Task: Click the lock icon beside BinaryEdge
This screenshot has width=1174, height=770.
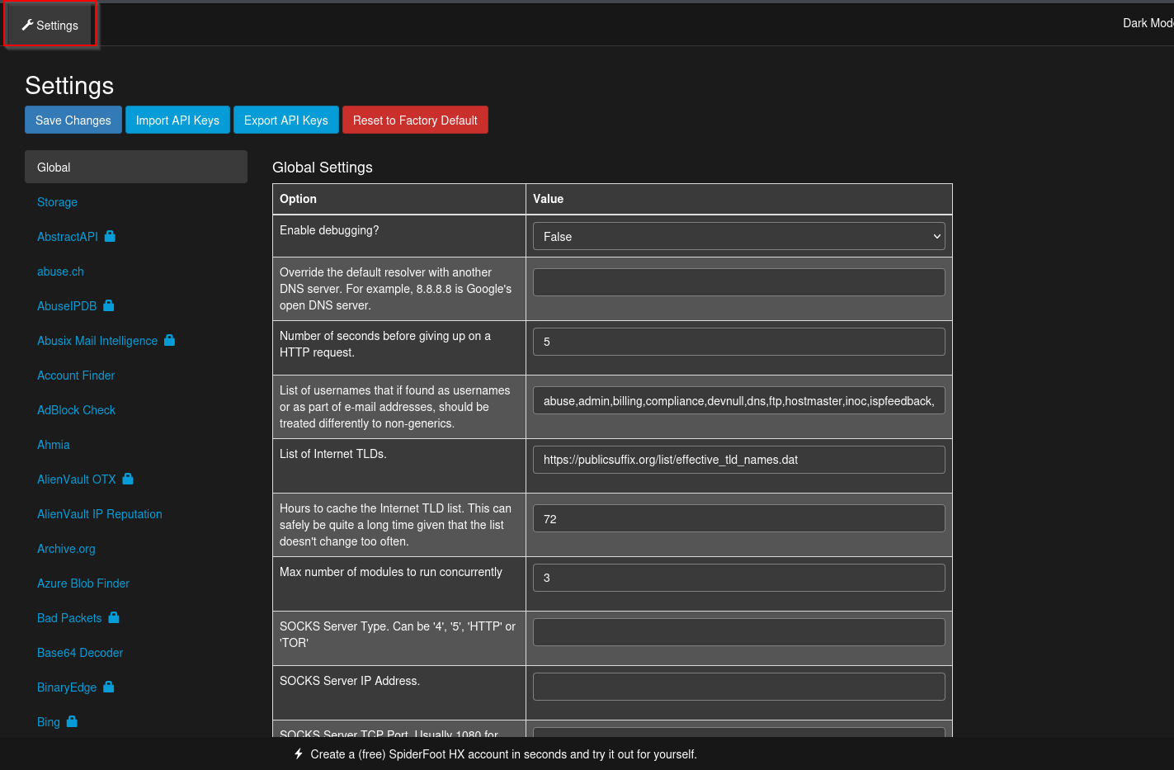Action: 108,687
